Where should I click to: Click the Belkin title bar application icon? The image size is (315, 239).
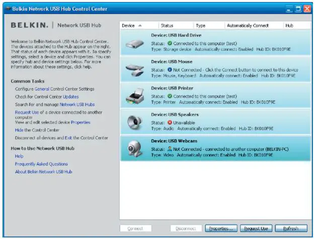[x=8, y=9]
